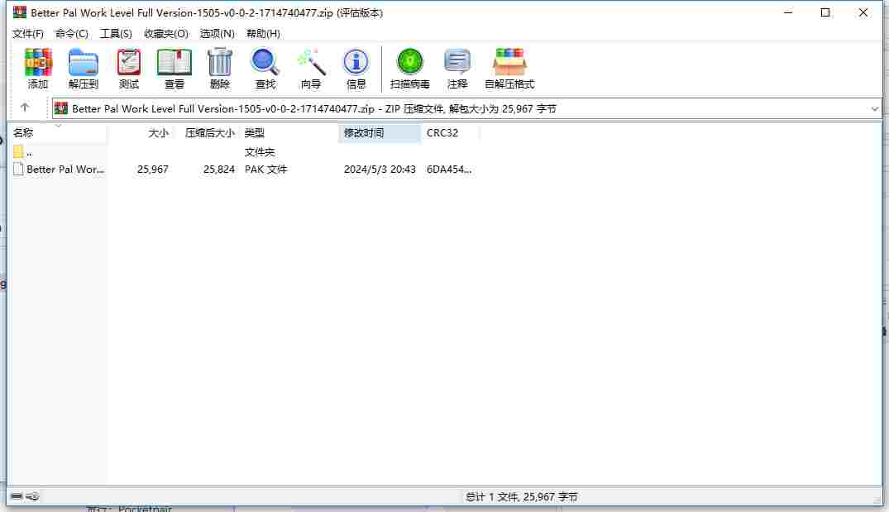This screenshot has width=889, height=512.
Task: Click the disk drive status icon
Action: click(x=17, y=496)
